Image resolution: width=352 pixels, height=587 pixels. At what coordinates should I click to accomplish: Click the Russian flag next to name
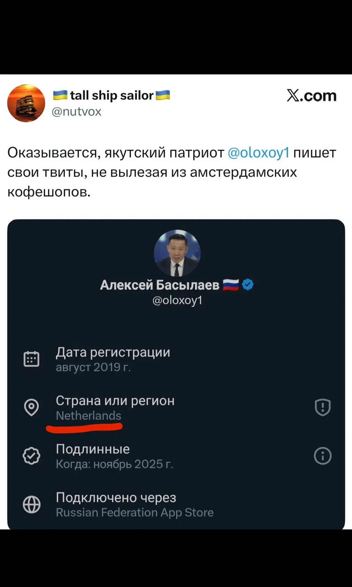231,285
